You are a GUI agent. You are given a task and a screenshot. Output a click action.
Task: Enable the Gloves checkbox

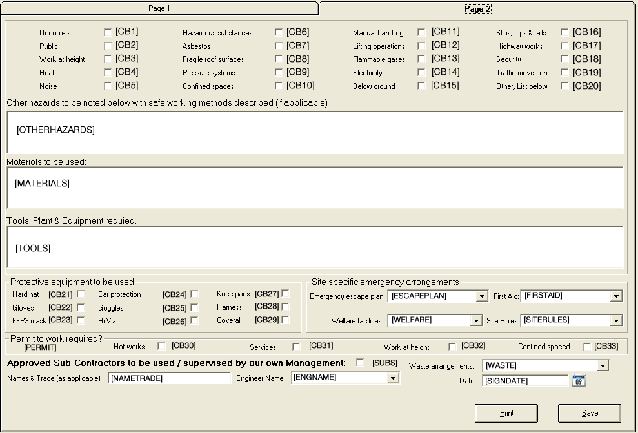pyautogui.click(x=81, y=307)
